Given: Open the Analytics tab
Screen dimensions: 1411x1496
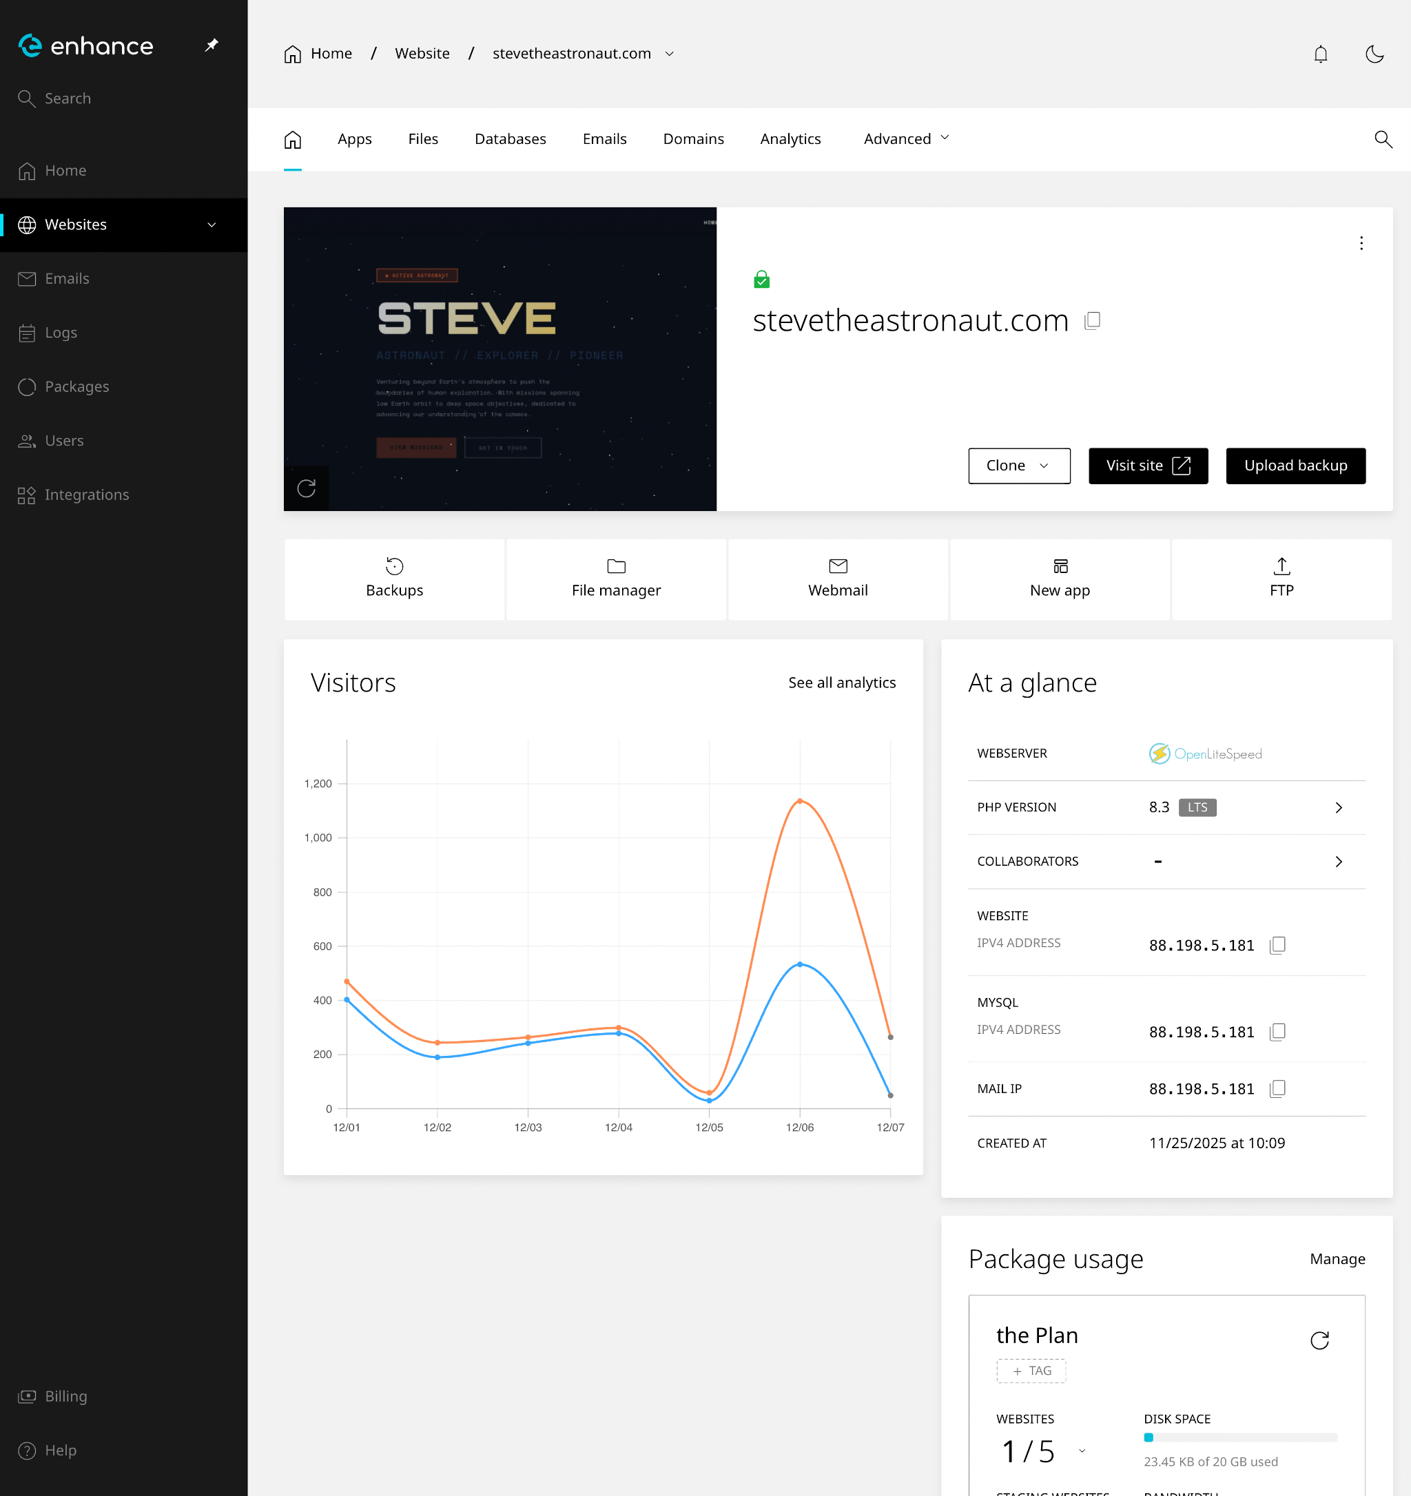Looking at the screenshot, I should click(790, 139).
